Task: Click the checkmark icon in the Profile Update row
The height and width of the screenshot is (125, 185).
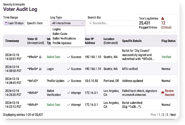Action: click(69, 81)
